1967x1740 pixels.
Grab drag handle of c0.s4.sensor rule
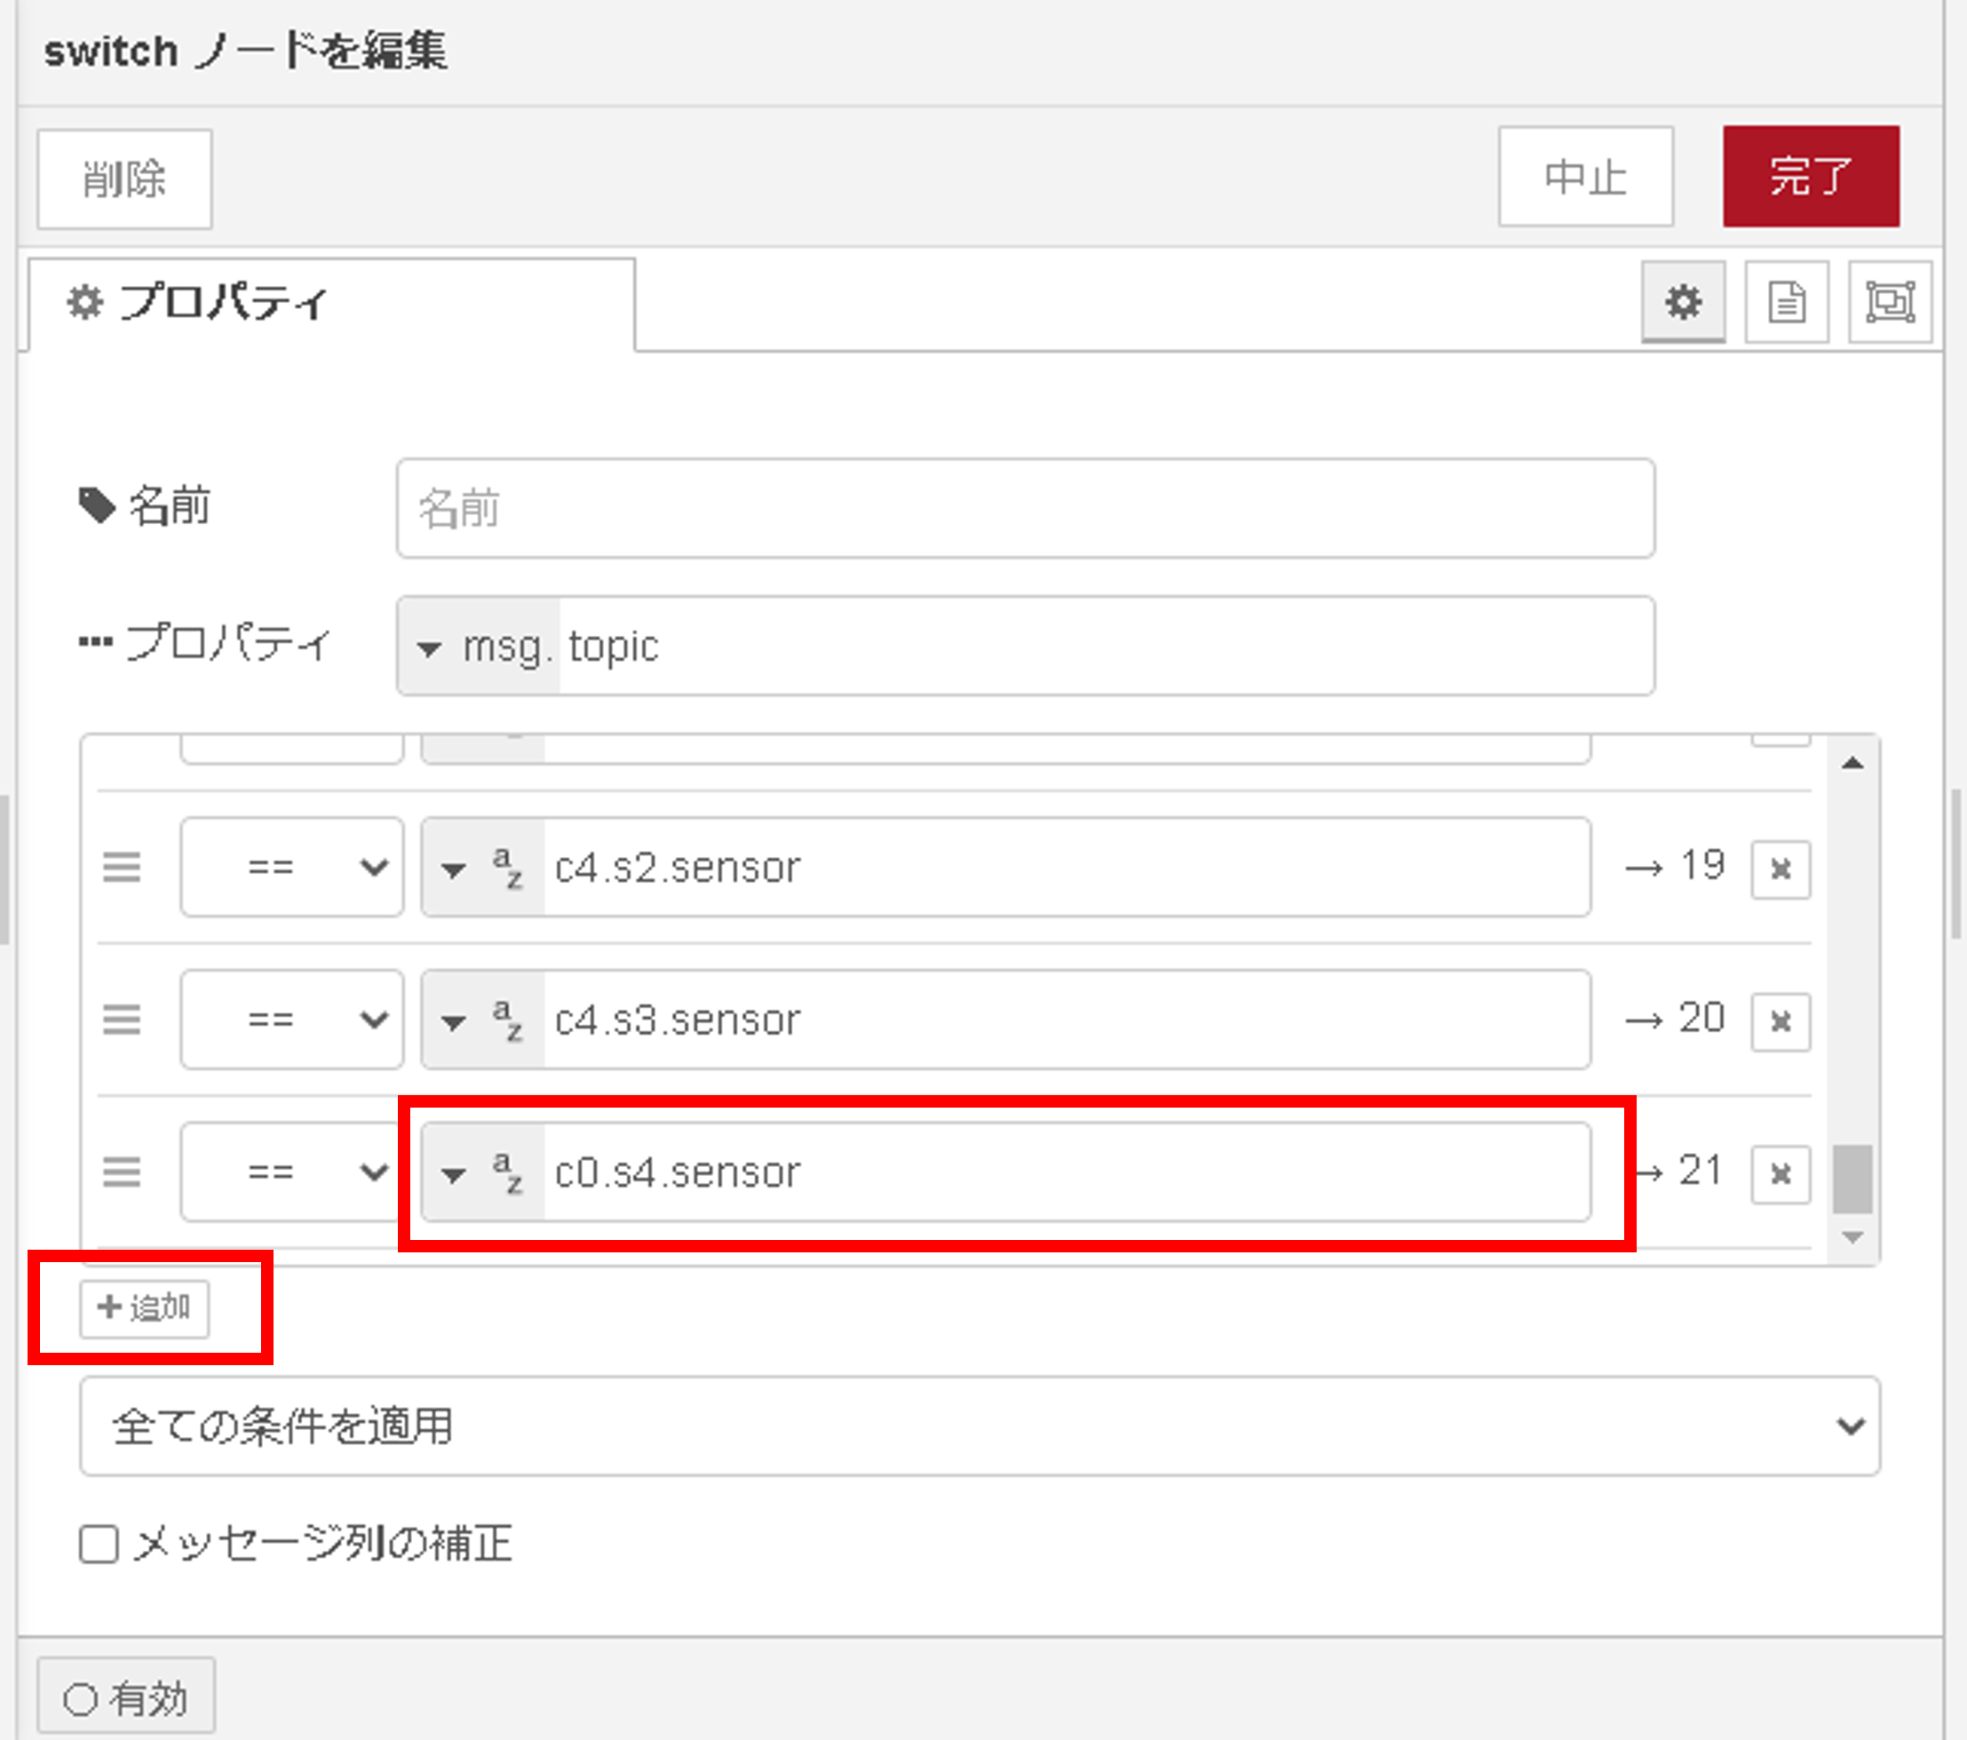pyautogui.click(x=123, y=1172)
